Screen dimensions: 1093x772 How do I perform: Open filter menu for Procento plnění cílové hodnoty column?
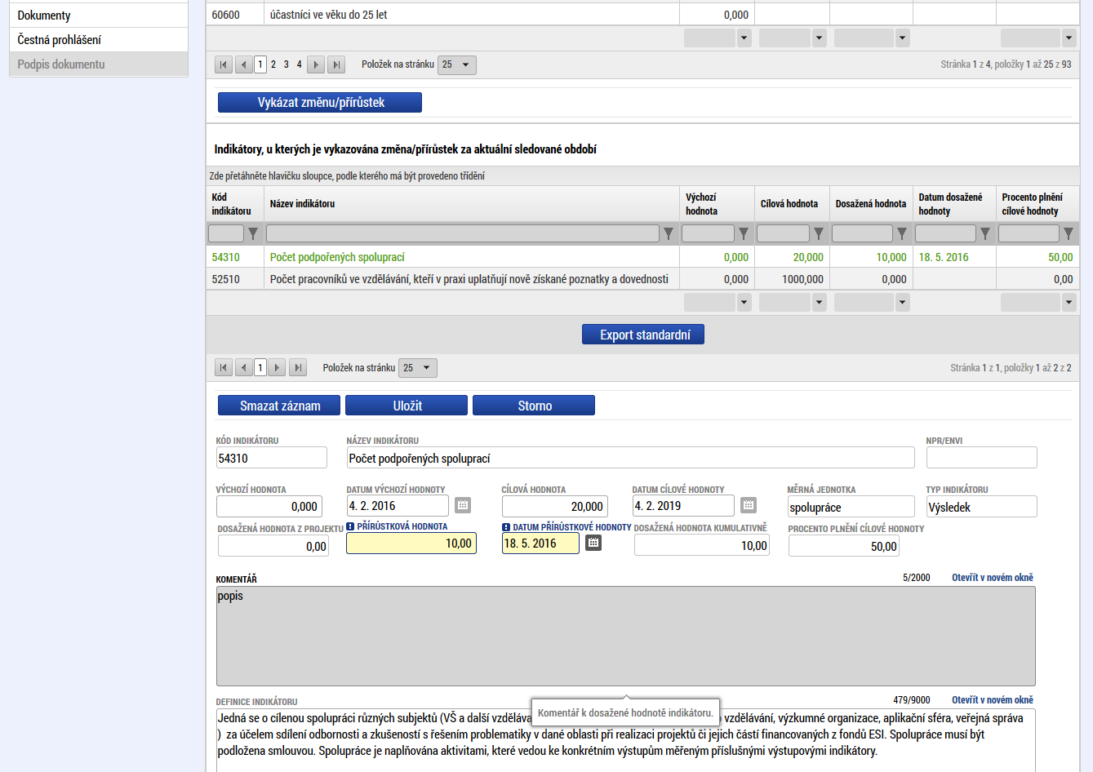(x=1069, y=233)
